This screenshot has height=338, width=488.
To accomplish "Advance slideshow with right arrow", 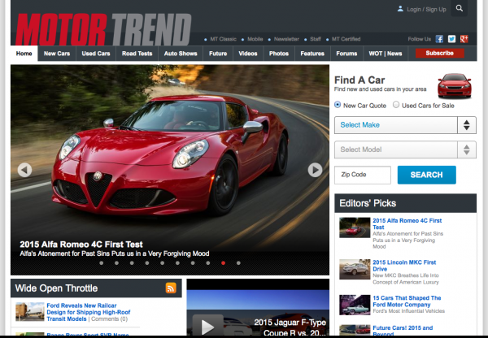I will [315, 170].
